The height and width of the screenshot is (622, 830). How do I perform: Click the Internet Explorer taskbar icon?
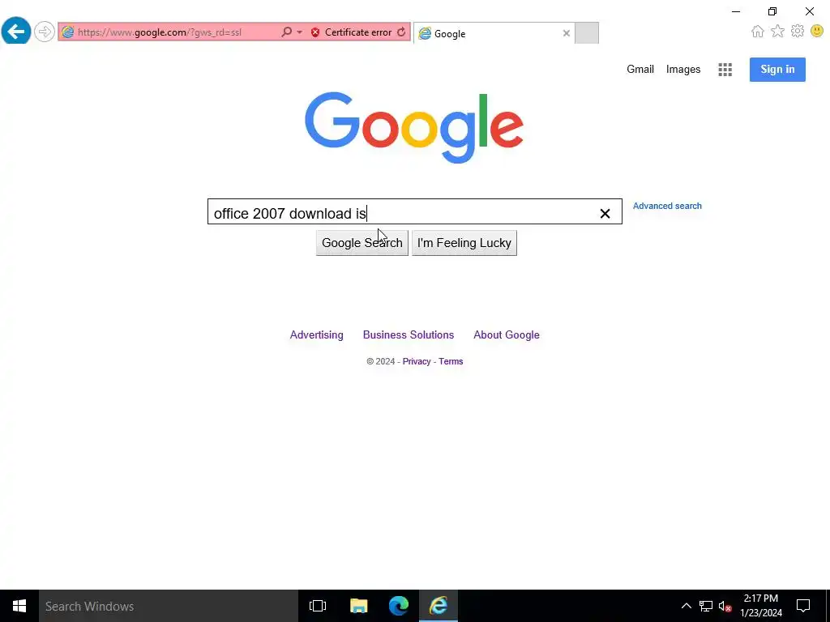[x=439, y=606]
